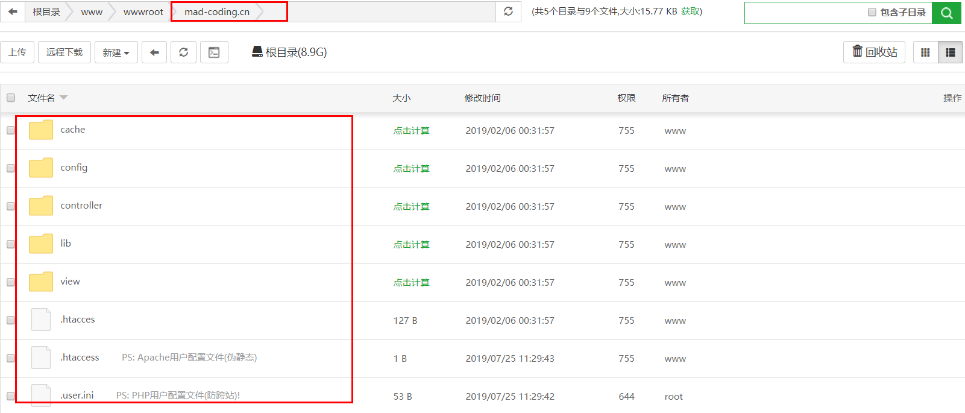Check the box for config folder

[11, 168]
